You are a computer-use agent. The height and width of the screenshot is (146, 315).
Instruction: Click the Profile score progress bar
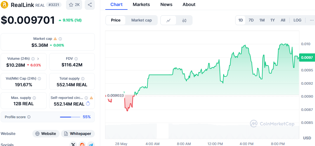coord(70,117)
